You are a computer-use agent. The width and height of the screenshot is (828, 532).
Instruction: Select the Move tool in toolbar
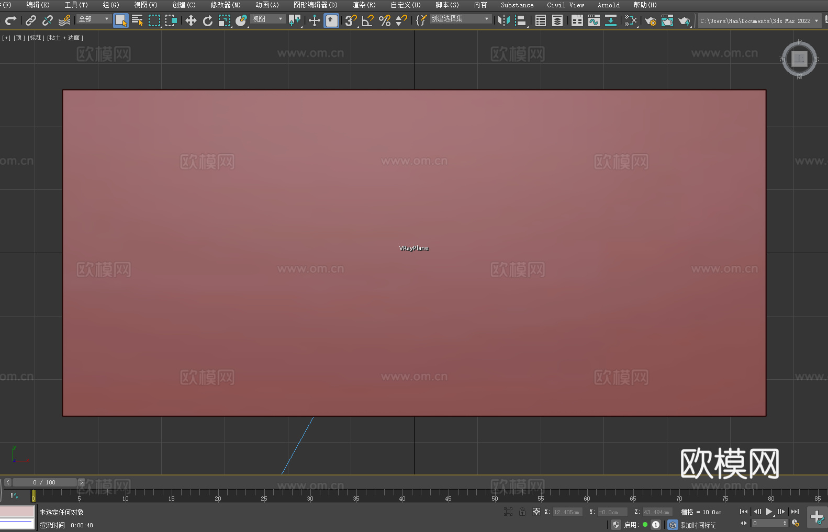pyautogui.click(x=191, y=20)
